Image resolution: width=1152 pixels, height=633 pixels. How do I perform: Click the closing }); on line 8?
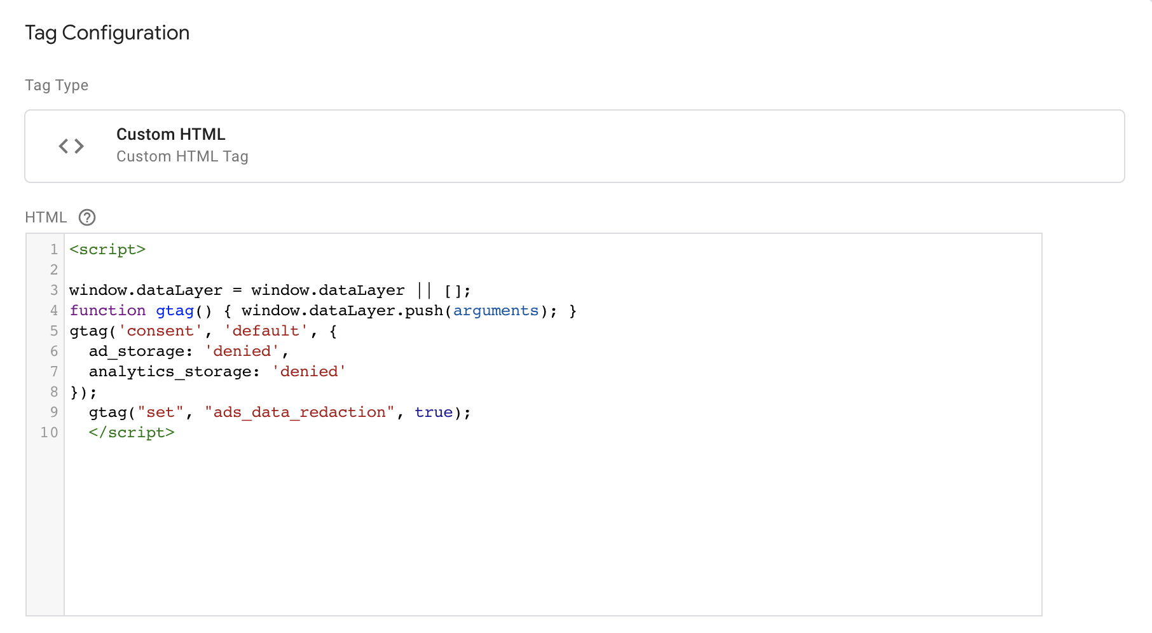click(x=83, y=392)
